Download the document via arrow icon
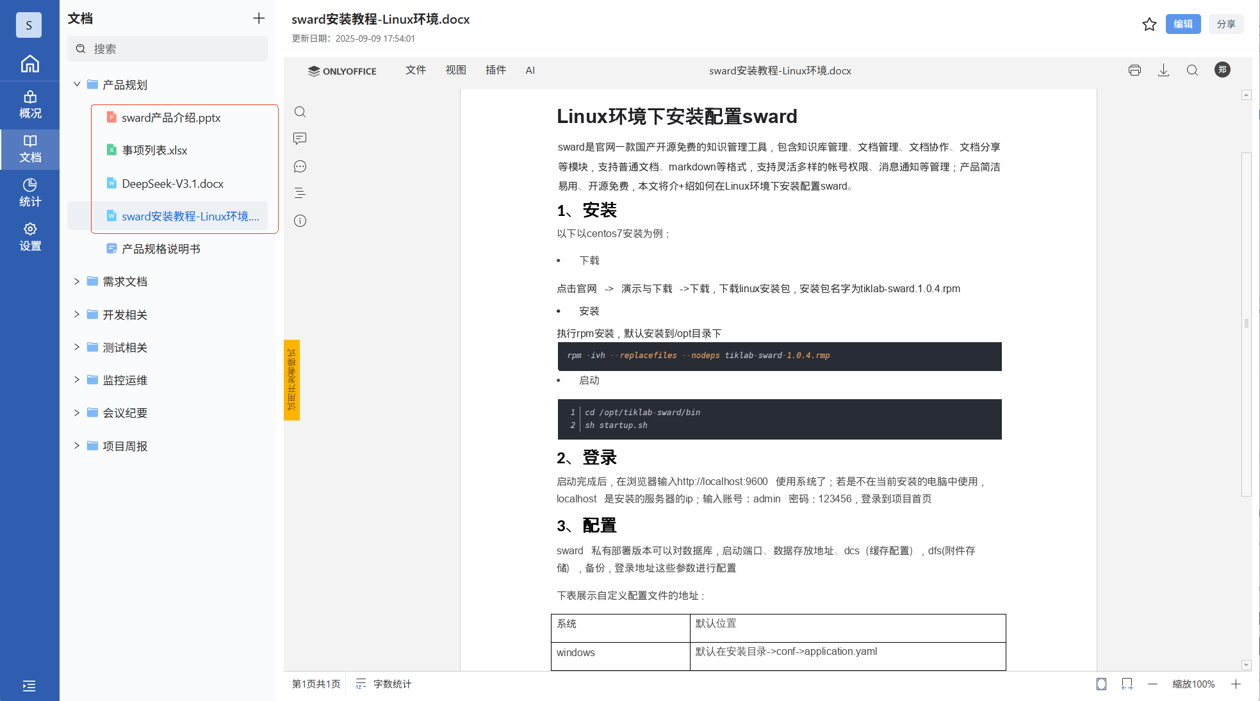The width and height of the screenshot is (1260, 701). click(x=1163, y=70)
